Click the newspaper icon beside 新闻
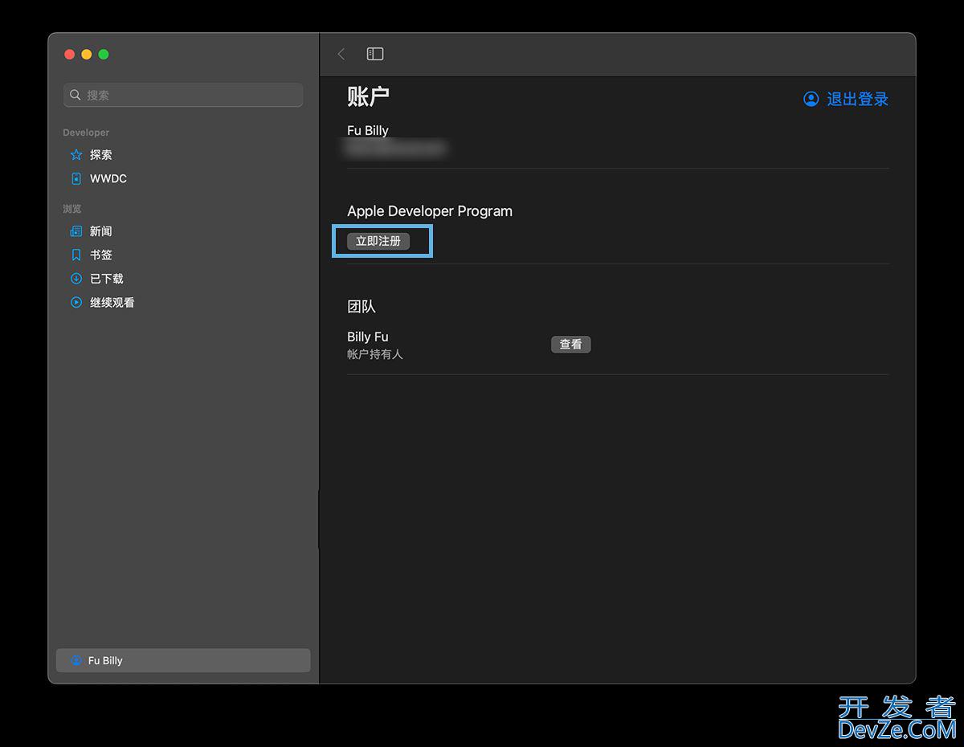This screenshot has height=747, width=964. [x=76, y=231]
